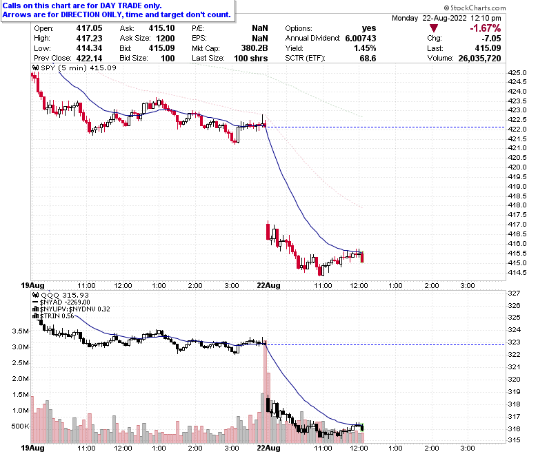Click the Ask Size value 1200

pyautogui.click(x=166, y=39)
